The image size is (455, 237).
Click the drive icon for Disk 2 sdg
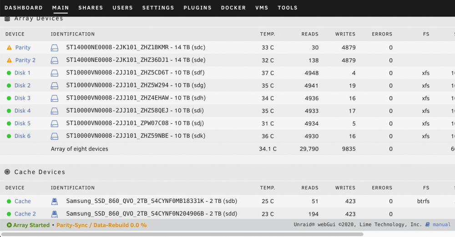coord(55,86)
